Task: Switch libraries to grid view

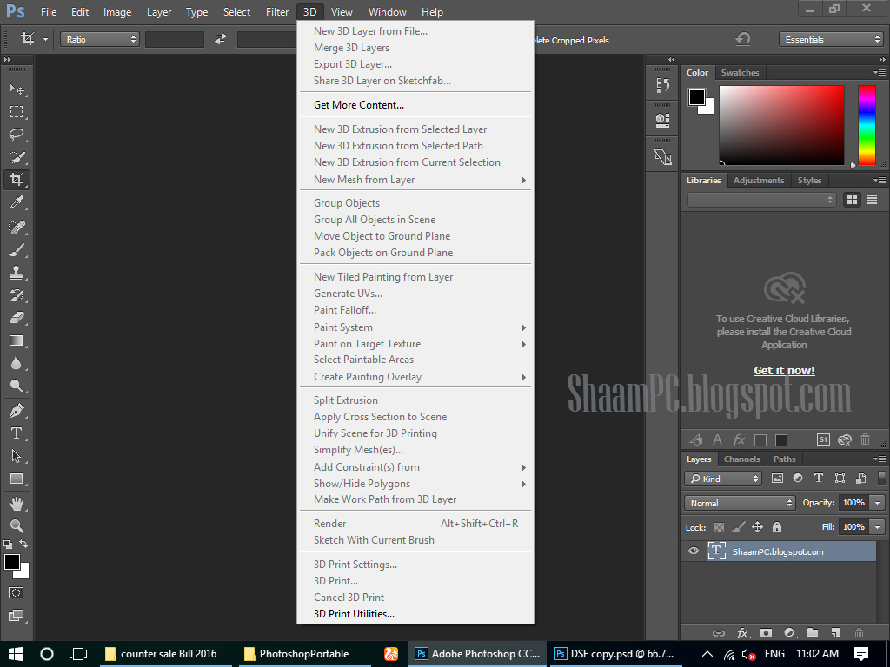Action: point(852,200)
